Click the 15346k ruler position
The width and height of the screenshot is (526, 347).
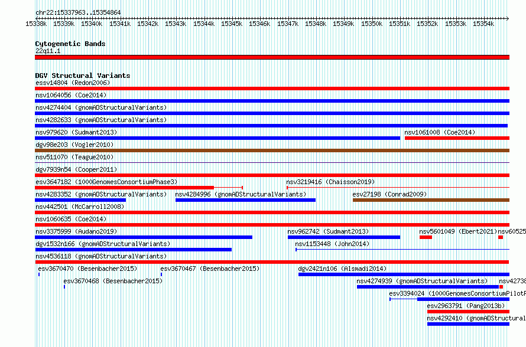(x=259, y=24)
